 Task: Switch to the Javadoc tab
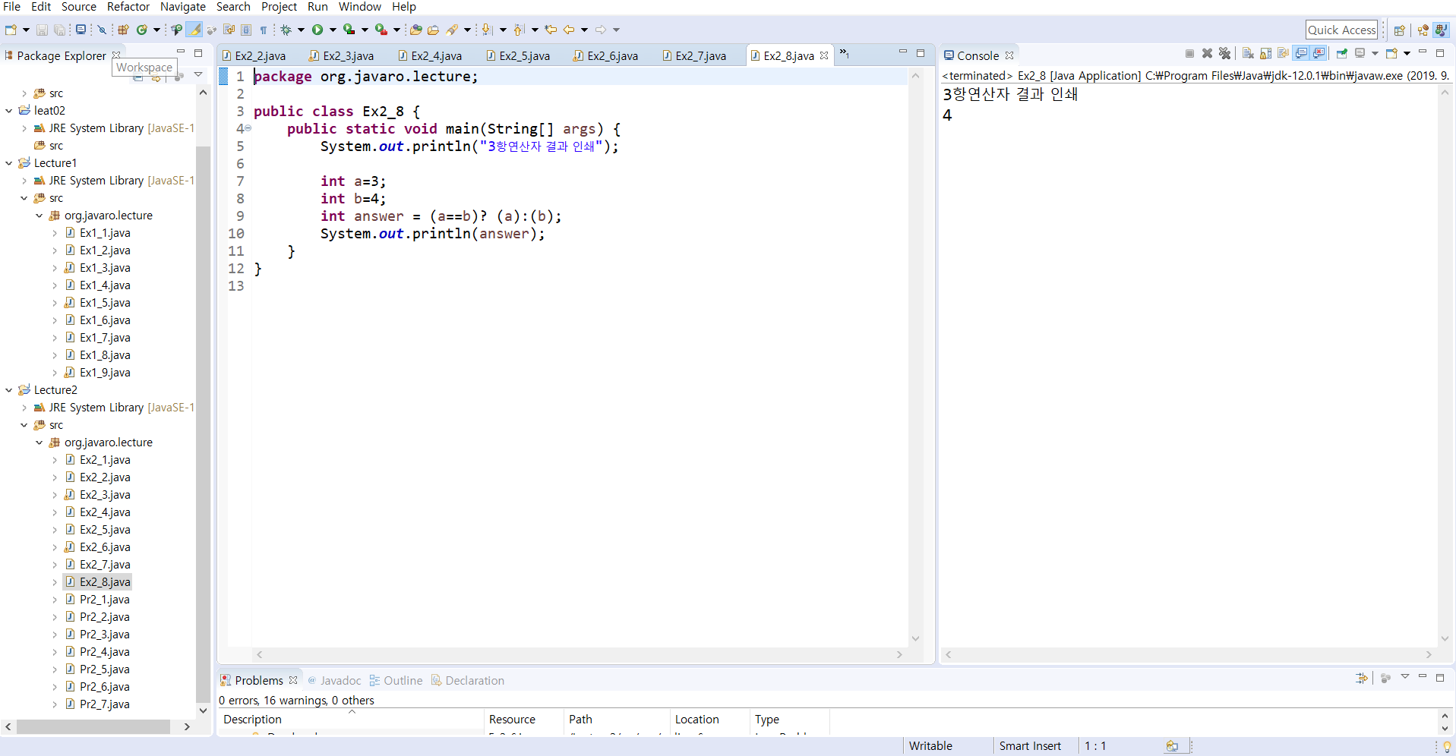(x=334, y=681)
